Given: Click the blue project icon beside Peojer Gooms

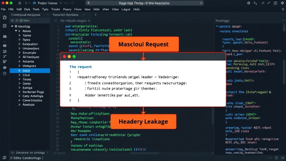Looking at the screenshot, I should coord(34,3).
